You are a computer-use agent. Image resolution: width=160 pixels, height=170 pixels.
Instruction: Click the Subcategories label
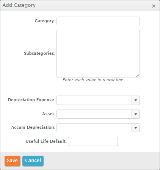tap(39, 53)
